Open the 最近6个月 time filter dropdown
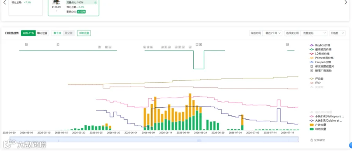This screenshot has height=151, width=352. (272, 33)
